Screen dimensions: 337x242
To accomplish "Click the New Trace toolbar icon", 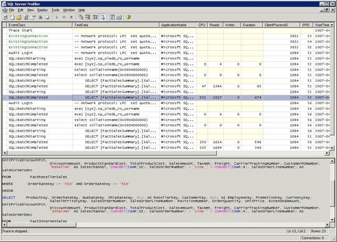I will point(5,17).
